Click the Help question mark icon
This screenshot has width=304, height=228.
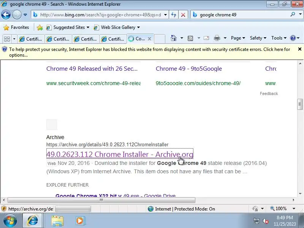coord(293,38)
